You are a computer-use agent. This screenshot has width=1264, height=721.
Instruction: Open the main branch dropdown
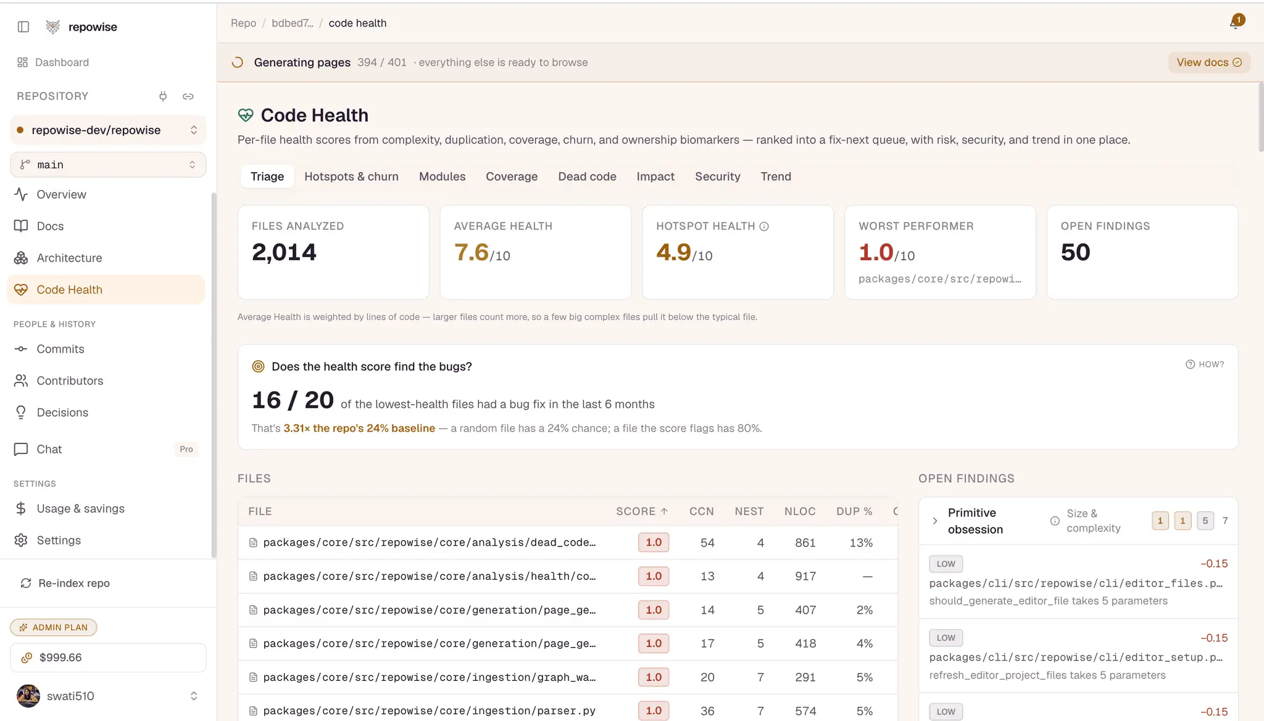(108, 165)
